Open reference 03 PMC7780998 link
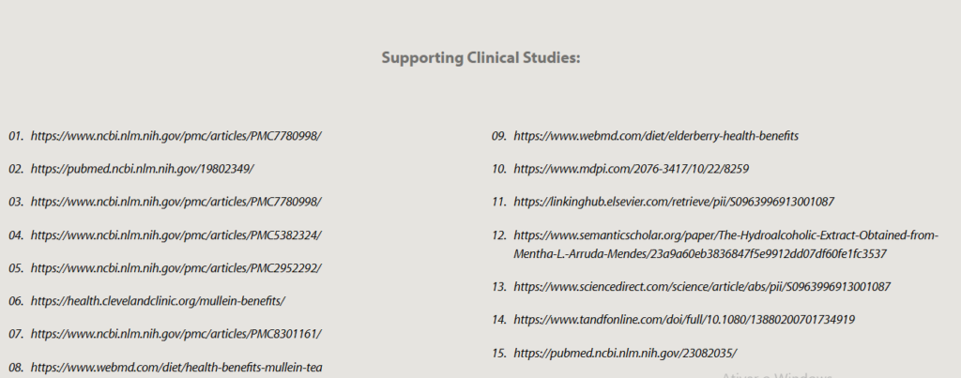This screenshot has height=378, width=961. (x=175, y=202)
